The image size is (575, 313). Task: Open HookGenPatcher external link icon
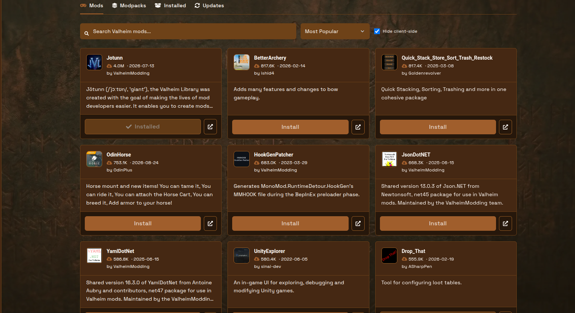[x=358, y=223]
